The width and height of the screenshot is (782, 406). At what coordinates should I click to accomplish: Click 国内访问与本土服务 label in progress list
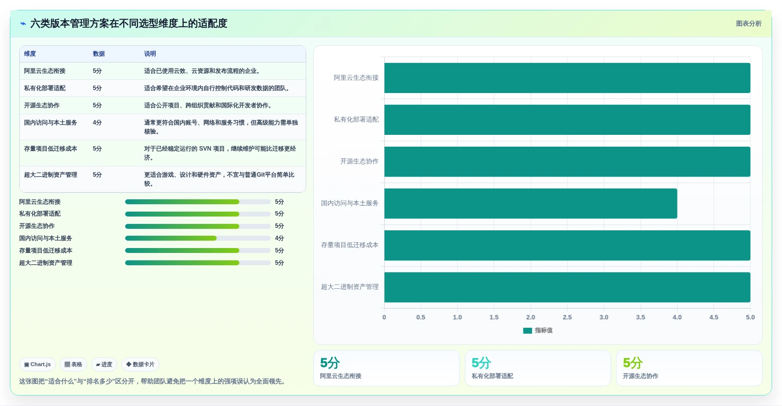[46, 238]
